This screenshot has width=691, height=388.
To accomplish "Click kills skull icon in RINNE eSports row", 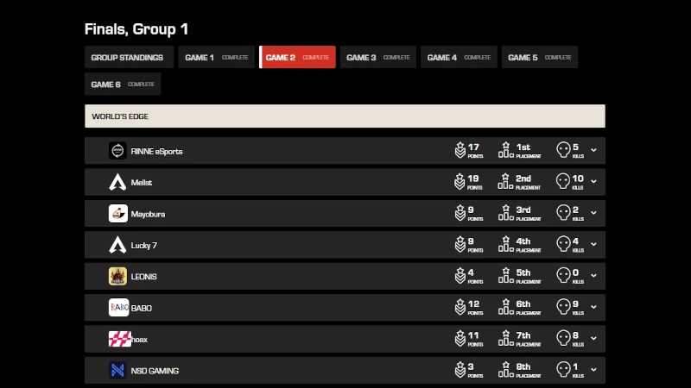I will pos(563,150).
